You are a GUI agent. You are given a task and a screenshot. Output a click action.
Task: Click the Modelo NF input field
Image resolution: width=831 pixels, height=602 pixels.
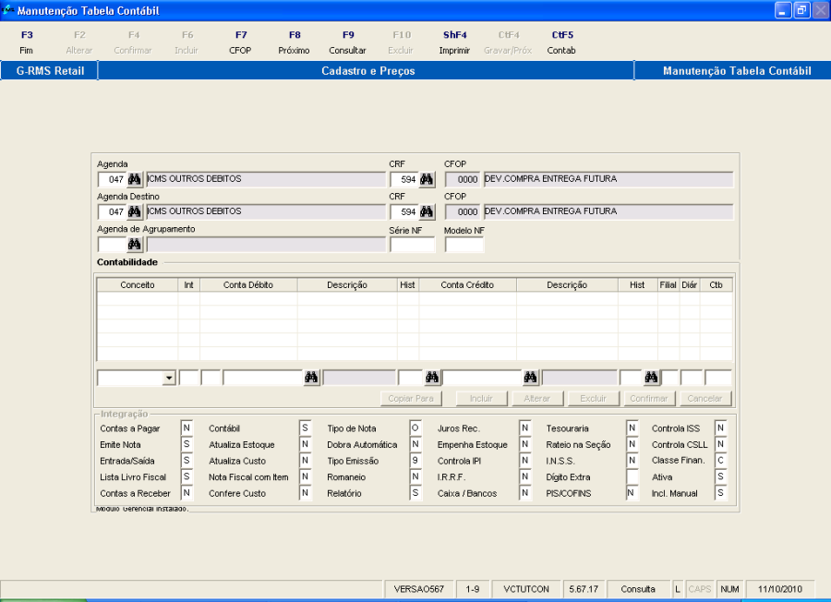[464, 245]
